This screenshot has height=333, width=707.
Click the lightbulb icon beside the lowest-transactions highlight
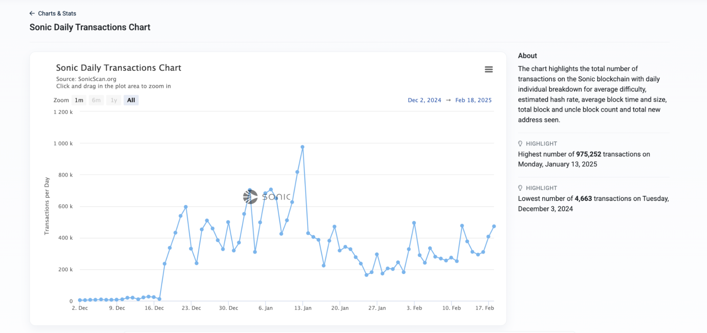[x=520, y=188]
